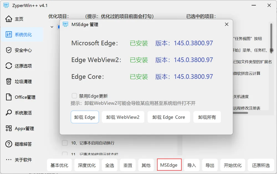The image size is (277, 174).
Task: Click the grid icon for Appx管理
Action: [x=9, y=128]
